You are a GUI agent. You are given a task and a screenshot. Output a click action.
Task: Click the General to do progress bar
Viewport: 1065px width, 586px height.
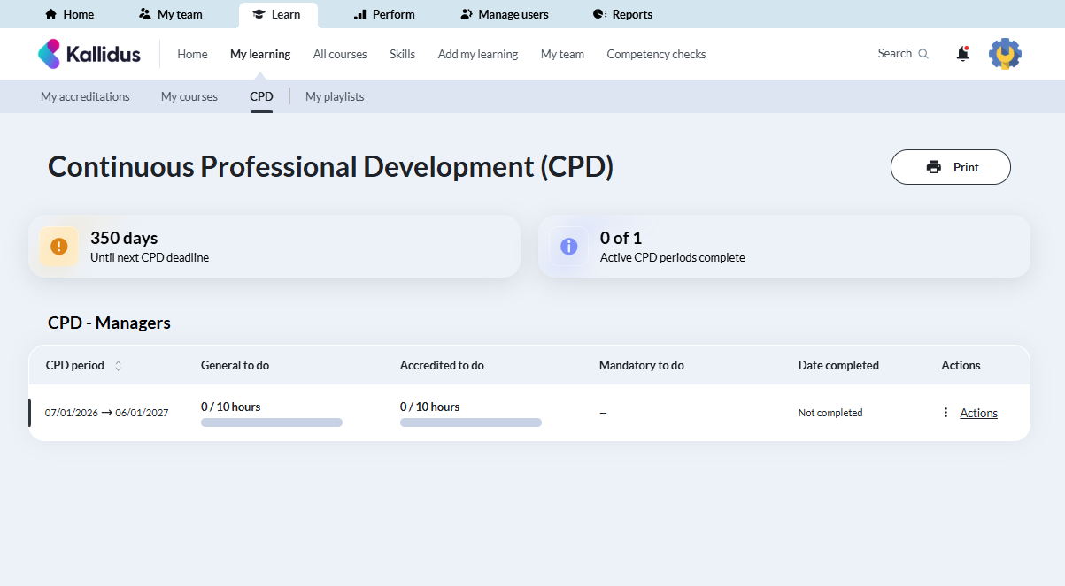[x=271, y=422]
